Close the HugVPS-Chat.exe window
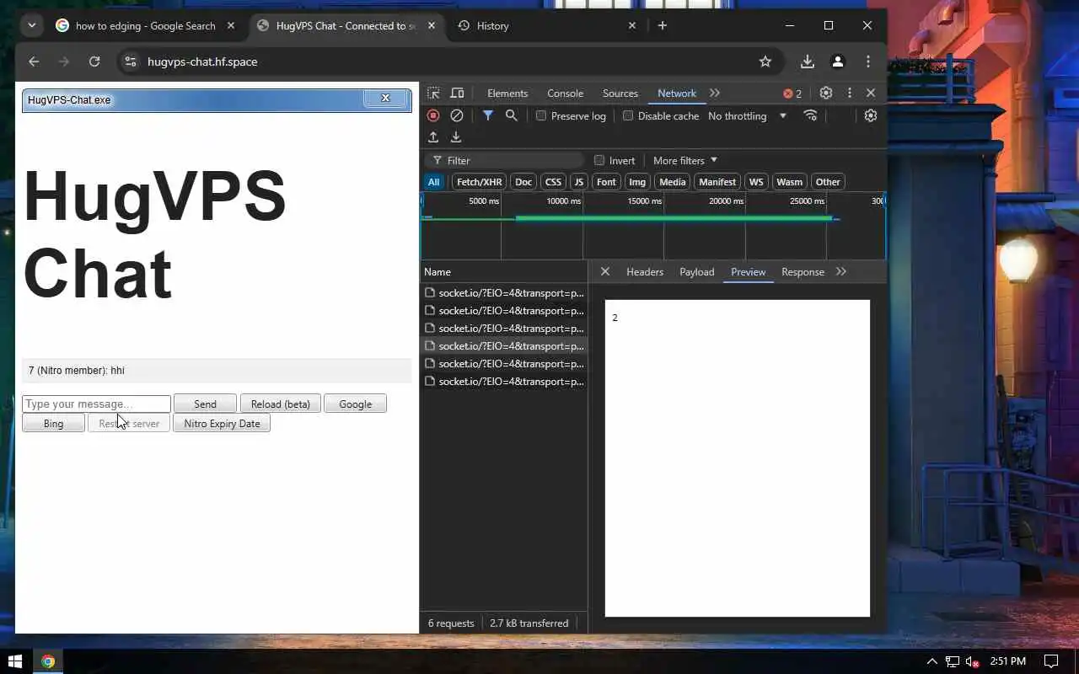The image size is (1079, 674). click(385, 99)
